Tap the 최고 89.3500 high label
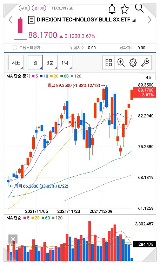 (x=76, y=85)
